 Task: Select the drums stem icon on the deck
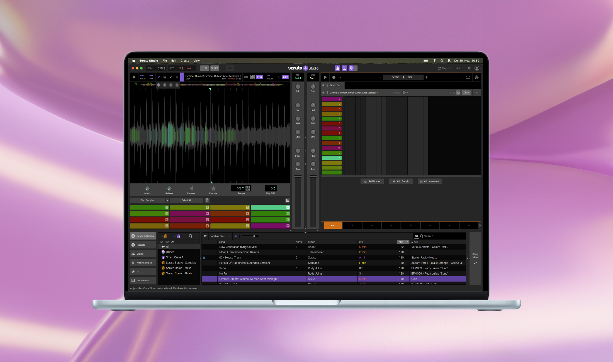[177, 77]
